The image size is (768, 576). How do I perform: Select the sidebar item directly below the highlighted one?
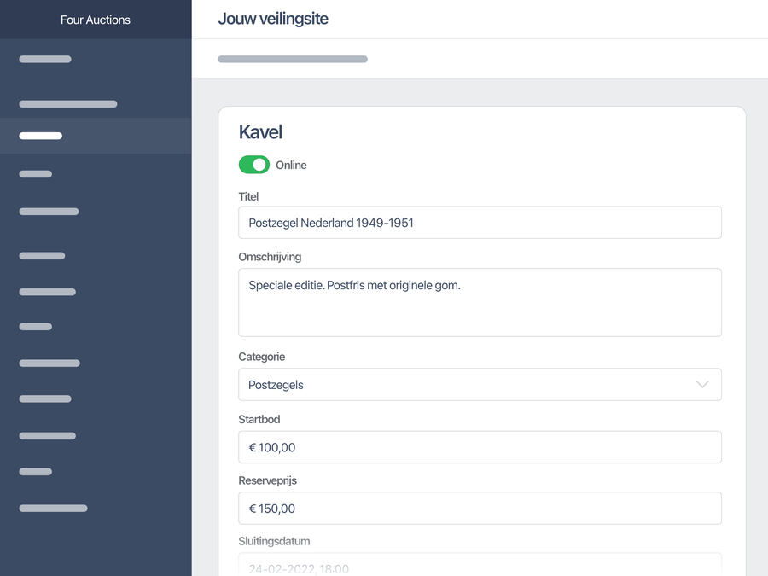click(x=36, y=174)
